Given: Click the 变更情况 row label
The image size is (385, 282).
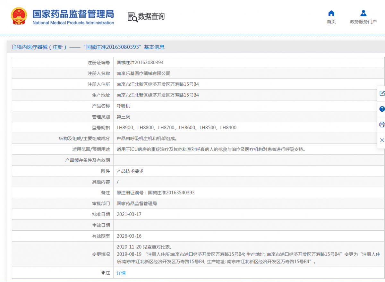Looking at the screenshot, I should [x=101, y=254].
